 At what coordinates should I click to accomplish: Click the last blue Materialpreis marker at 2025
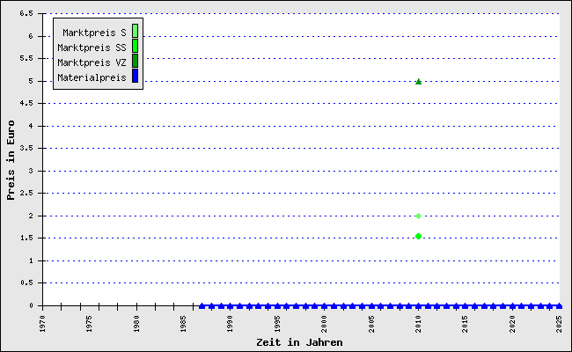pyautogui.click(x=559, y=306)
